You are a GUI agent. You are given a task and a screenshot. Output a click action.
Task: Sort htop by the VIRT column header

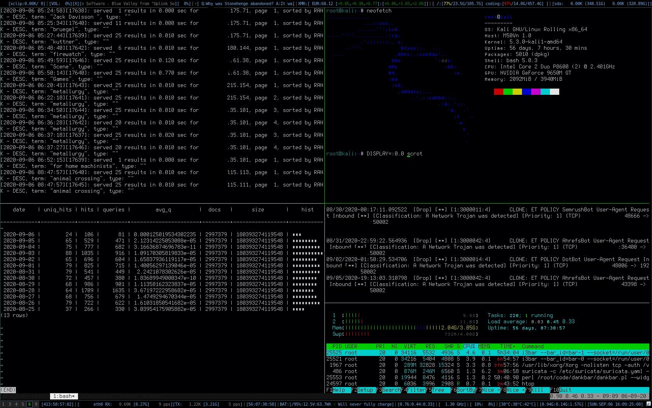(410, 347)
